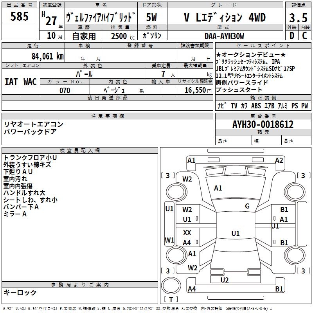Click exterior grade D
This screenshot has width=313, height=313.
(x=292, y=36)
